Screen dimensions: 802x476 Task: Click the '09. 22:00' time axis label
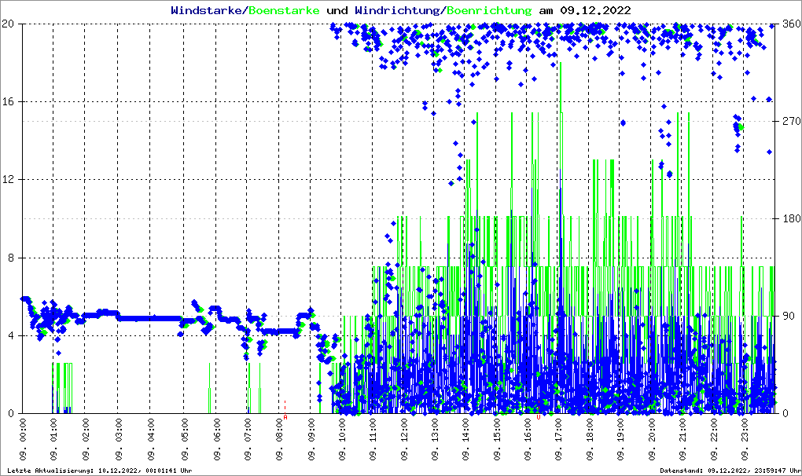[x=714, y=440]
